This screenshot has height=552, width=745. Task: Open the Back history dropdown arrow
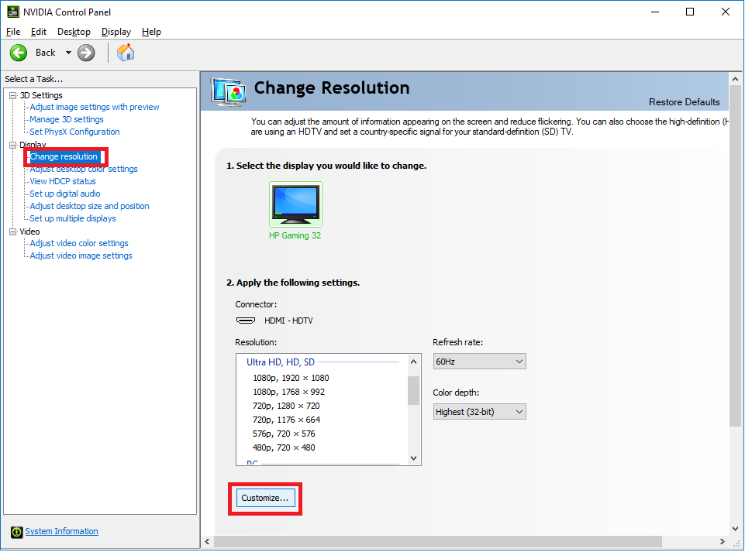[68, 53]
